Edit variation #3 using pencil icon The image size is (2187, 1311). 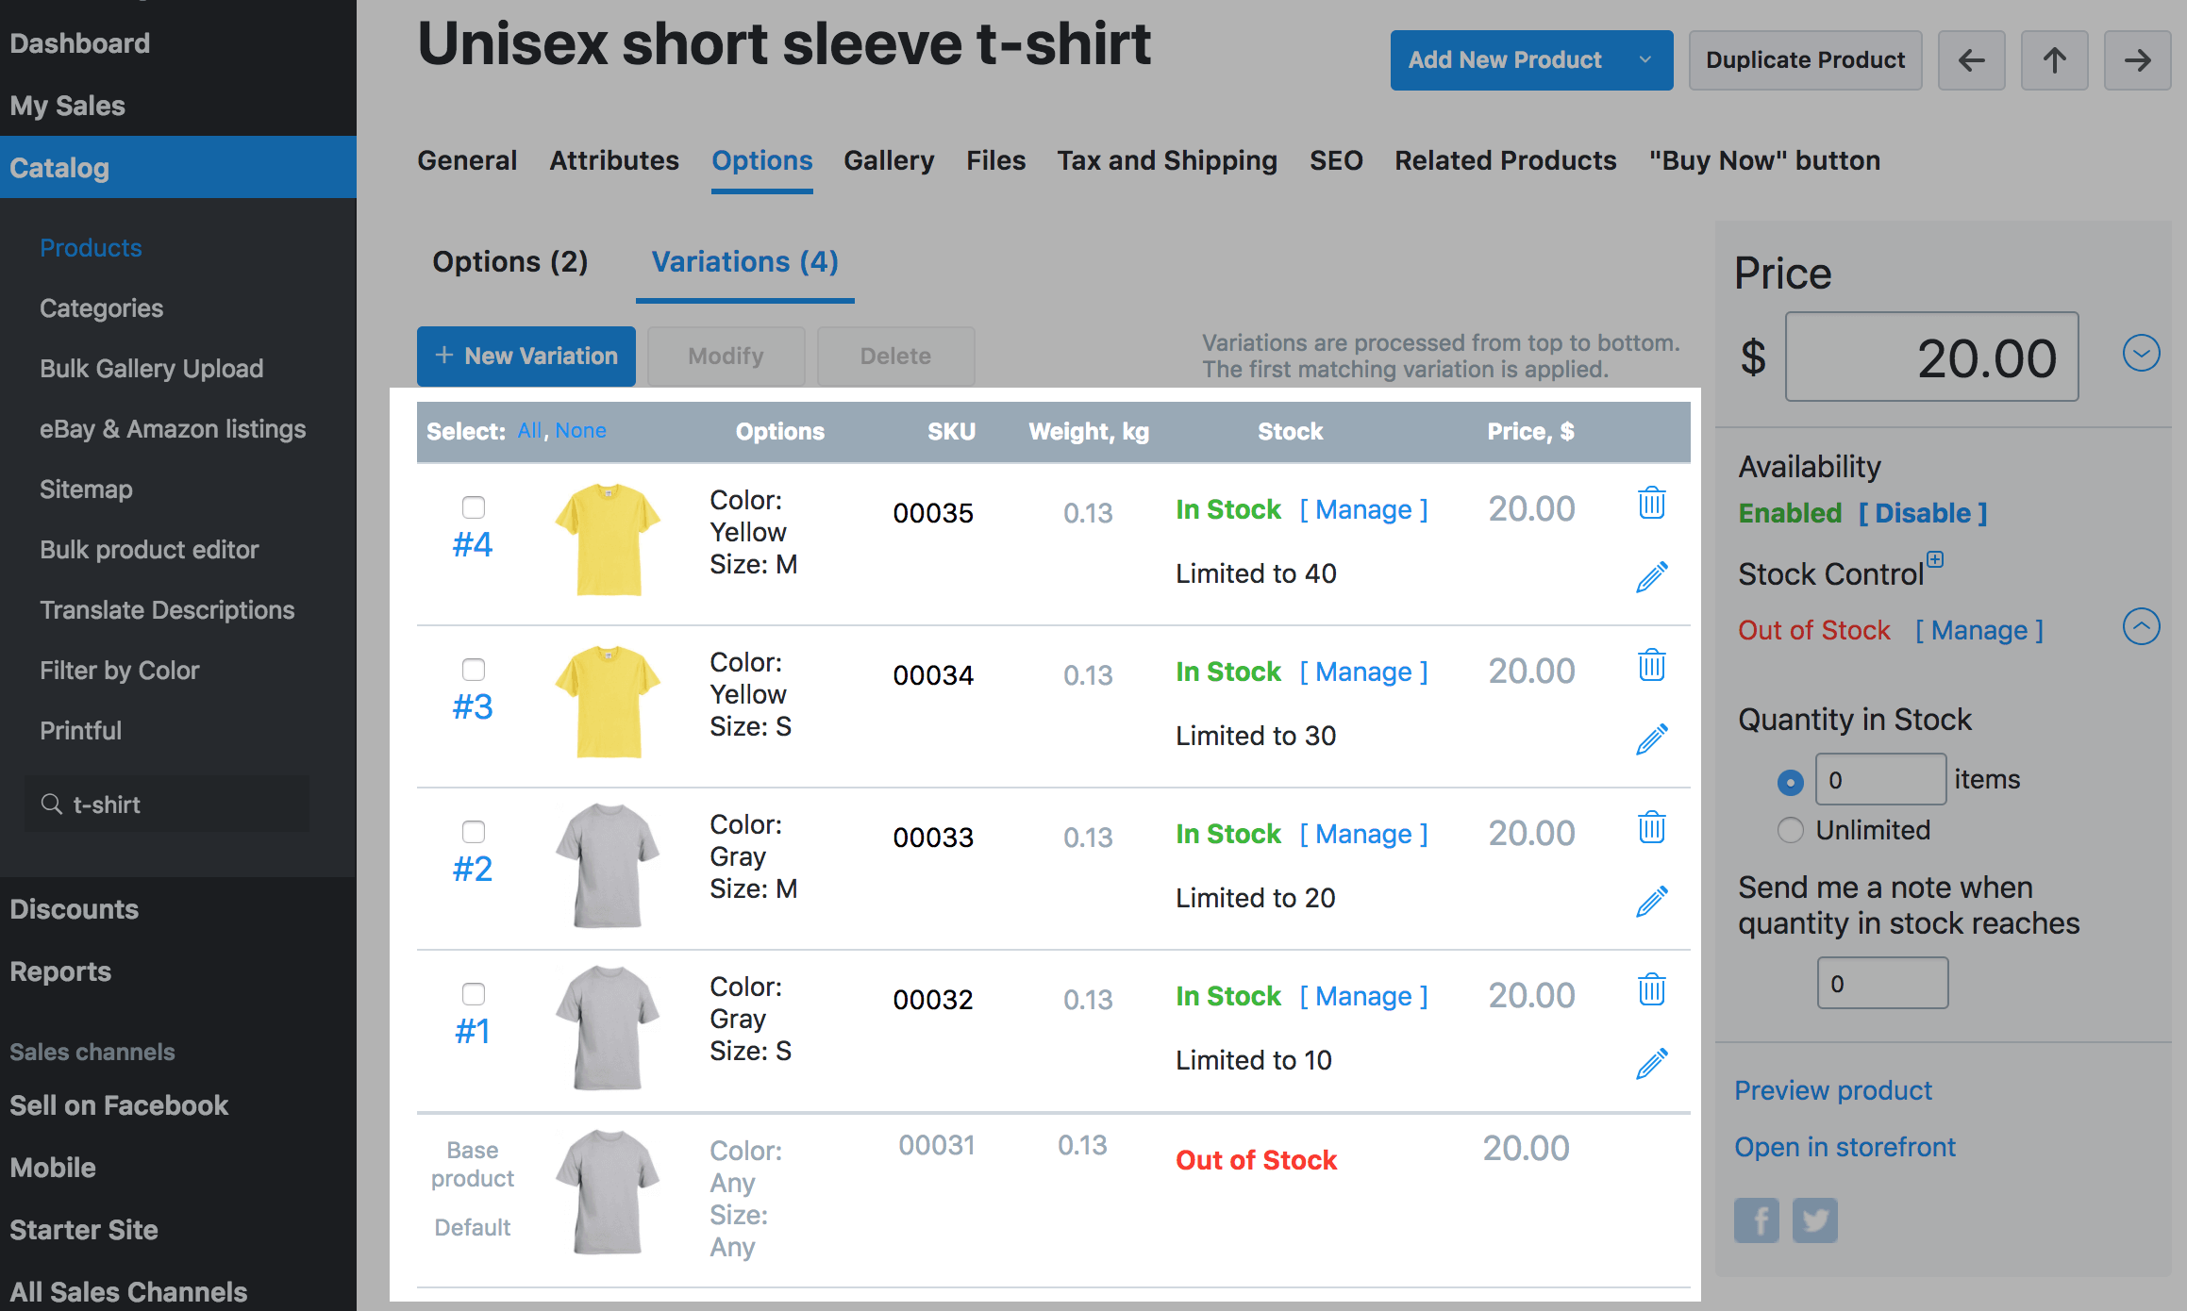point(1651,739)
